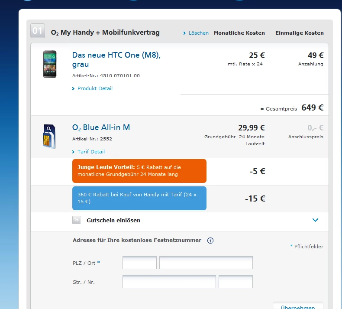Click the -15 € discount value
The image size is (342, 309).
click(x=255, y=198)
